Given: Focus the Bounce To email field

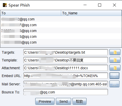Looking at the screenshot, I should pyautogui.click(x=66, y=92).
